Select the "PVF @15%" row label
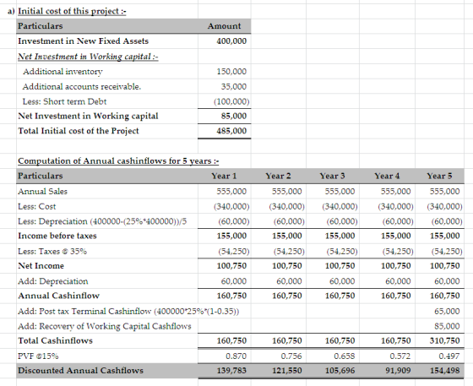 click(38, 356)
